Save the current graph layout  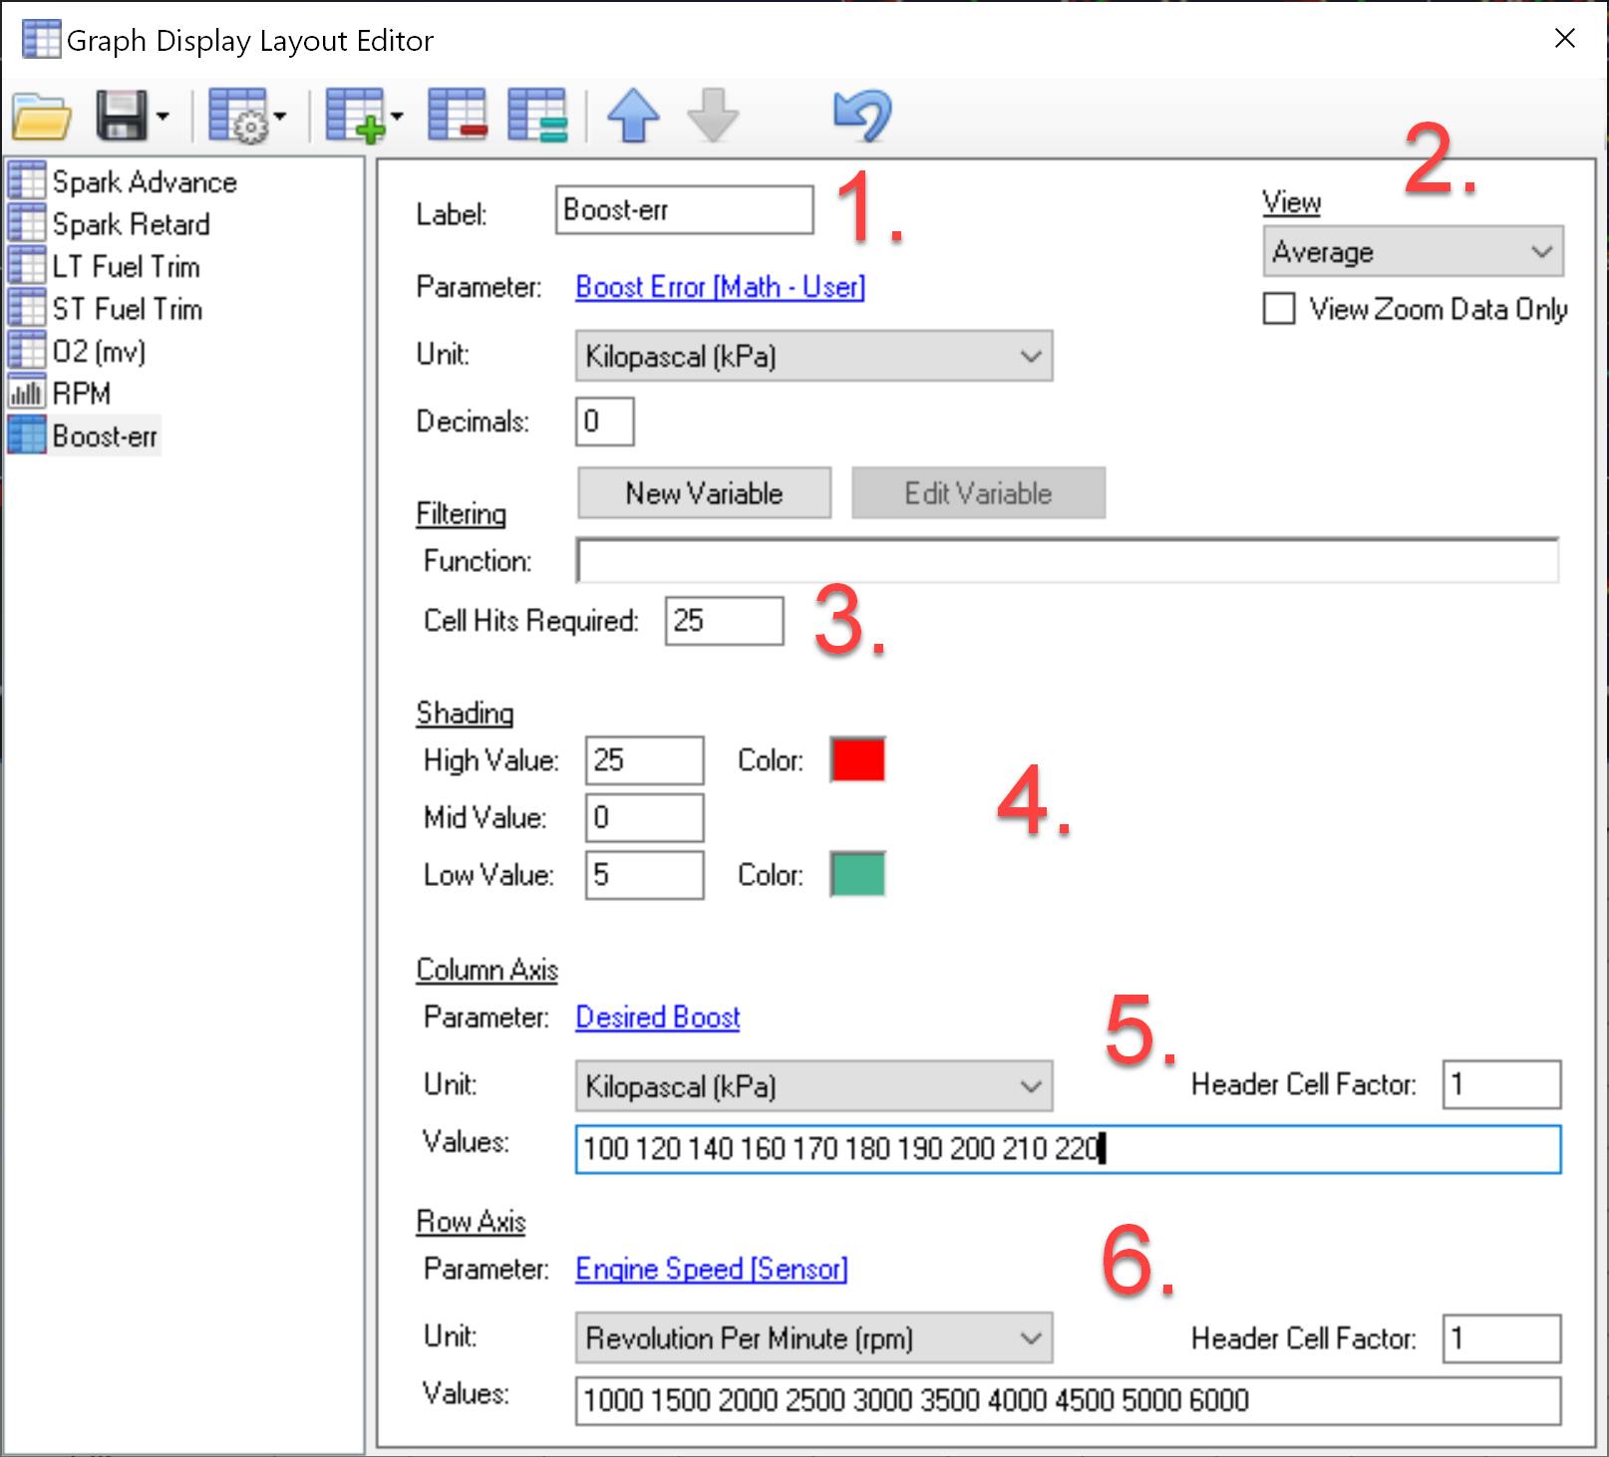tap(122, 116)
